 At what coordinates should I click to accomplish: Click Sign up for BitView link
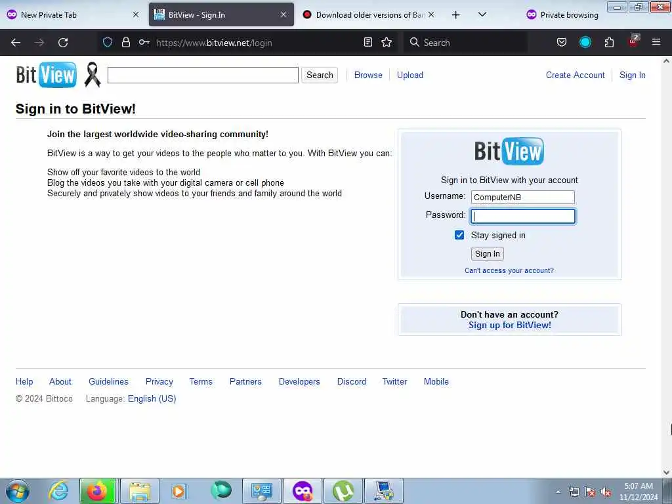tap(509, 325)
